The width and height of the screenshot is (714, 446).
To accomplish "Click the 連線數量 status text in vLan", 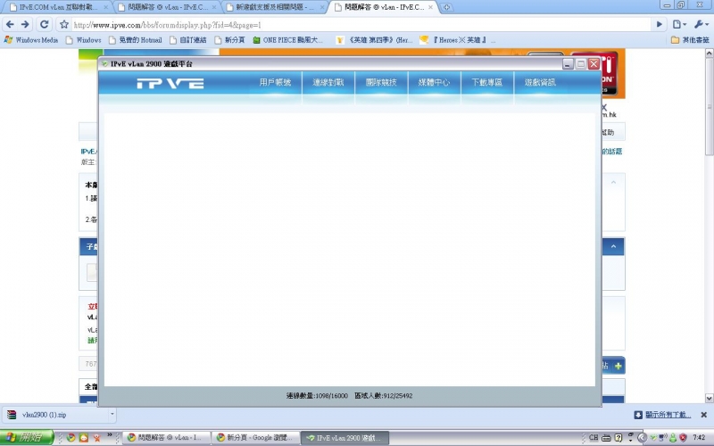I will 317,396.
